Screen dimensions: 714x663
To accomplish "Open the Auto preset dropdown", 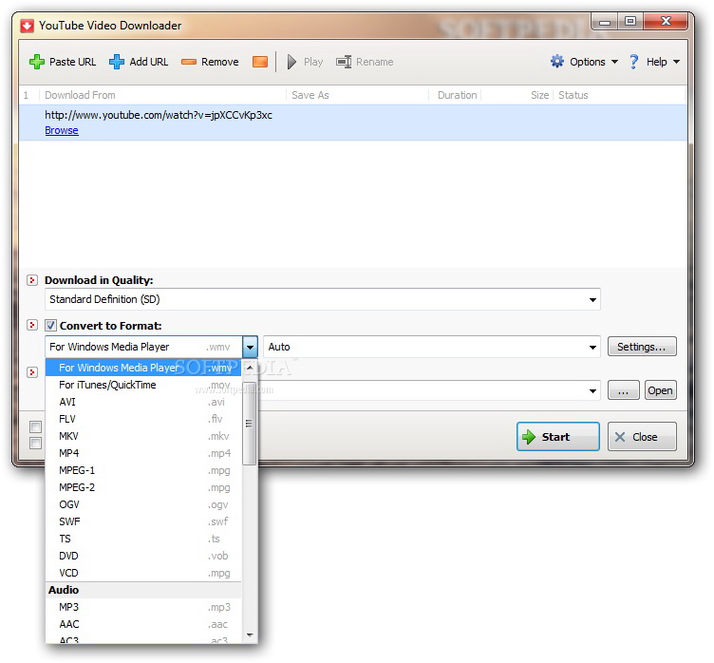I will [592, 348].
